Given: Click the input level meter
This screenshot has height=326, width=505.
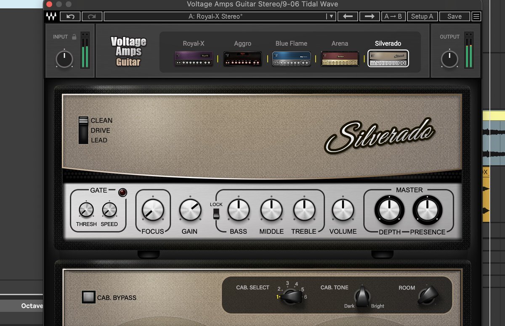Looking at the screenshot, I should [85, 50].
